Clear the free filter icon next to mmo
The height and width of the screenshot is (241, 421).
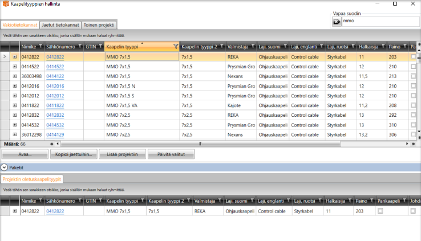pos(337,22)
